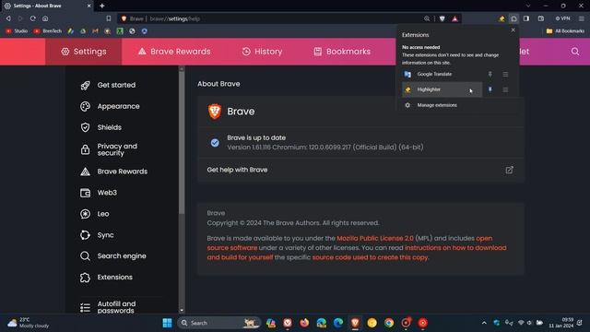
Task: Open the tab search dropdown in title bar
Action: pyautogui.click(x=528, y=6)
